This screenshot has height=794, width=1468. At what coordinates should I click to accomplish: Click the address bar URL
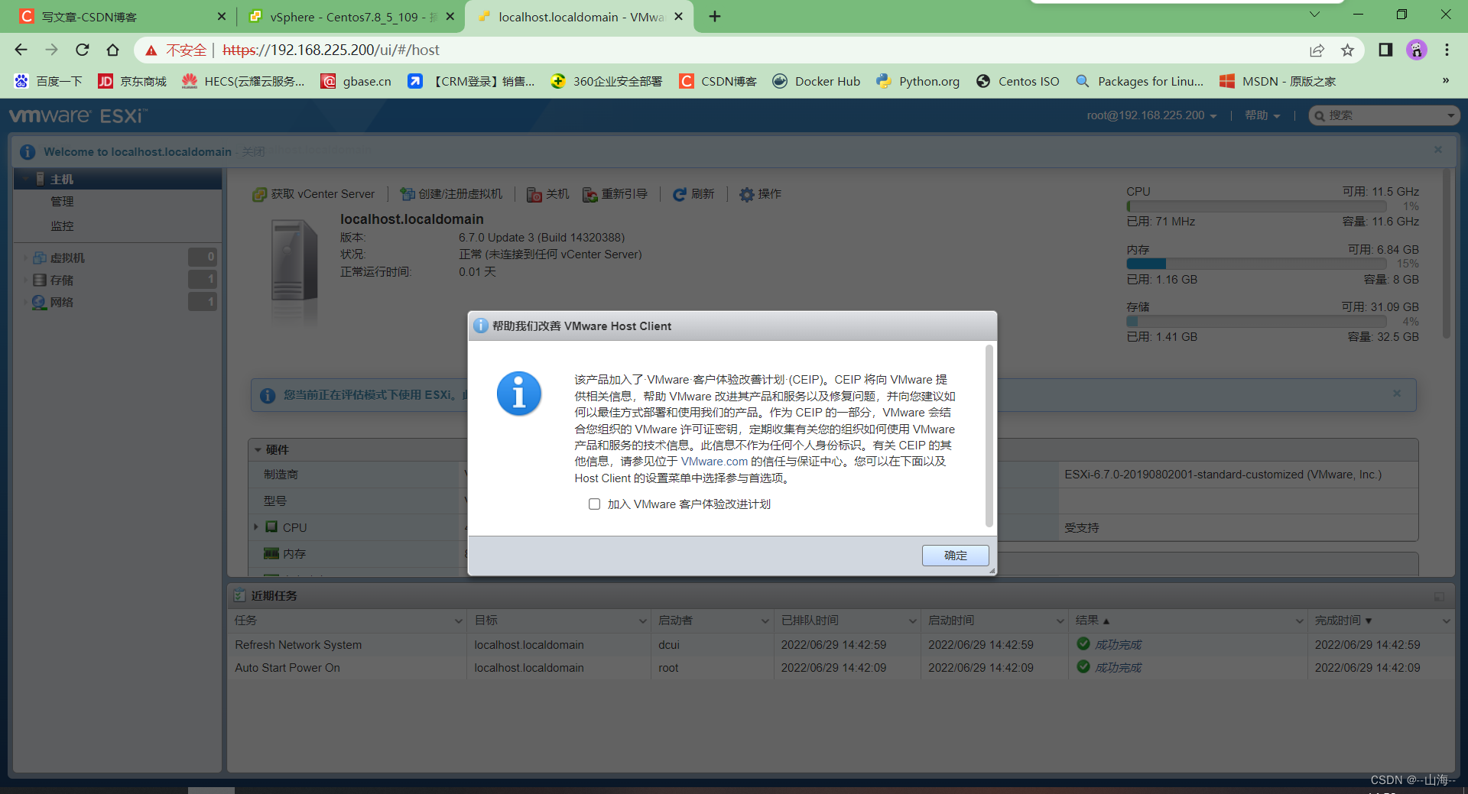(x=331, y=50)
